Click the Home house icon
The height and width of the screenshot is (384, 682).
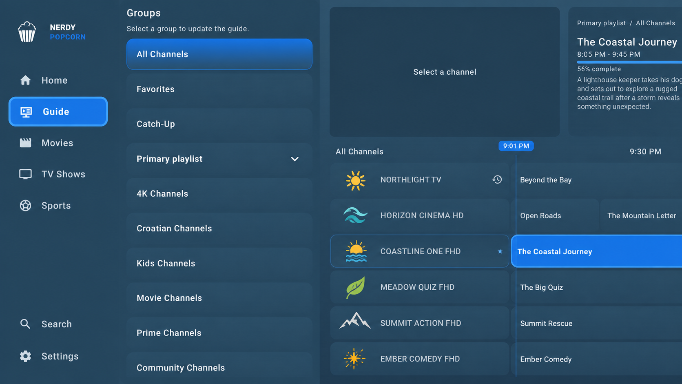(25, 80)
